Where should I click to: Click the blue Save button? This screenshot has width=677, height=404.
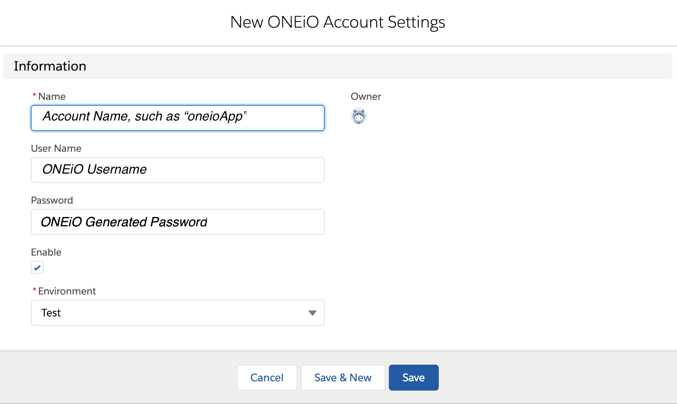(x=414, y=378)
